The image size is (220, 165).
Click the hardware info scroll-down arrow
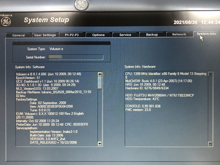click(x=210, y=144)
